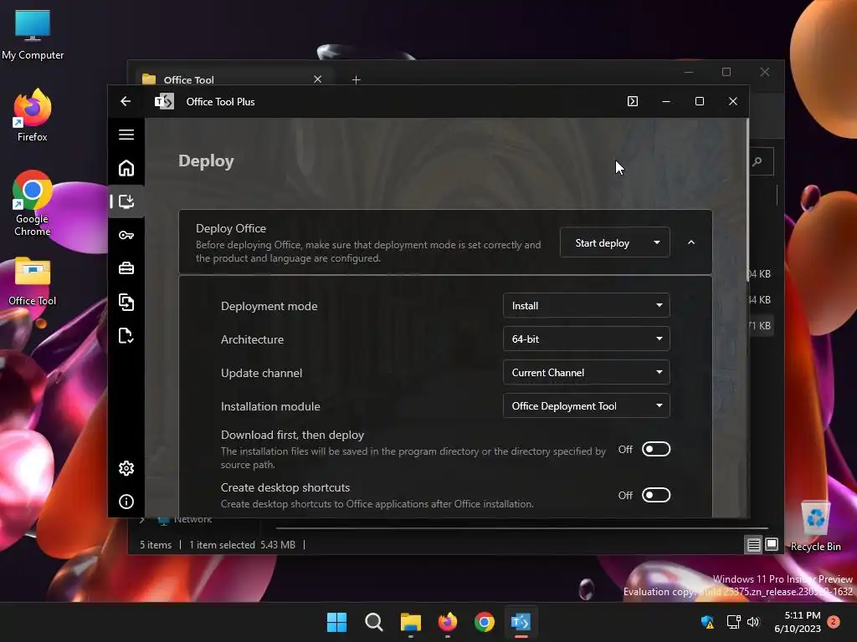Enable Create desktop shortcuts switch

point(656,495)
